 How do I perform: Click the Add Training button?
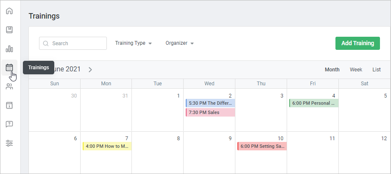click(x=357, y=43)
